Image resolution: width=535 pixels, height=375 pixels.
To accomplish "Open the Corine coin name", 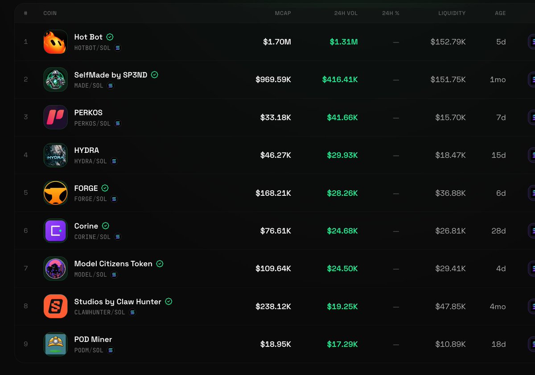I will 86,226.
